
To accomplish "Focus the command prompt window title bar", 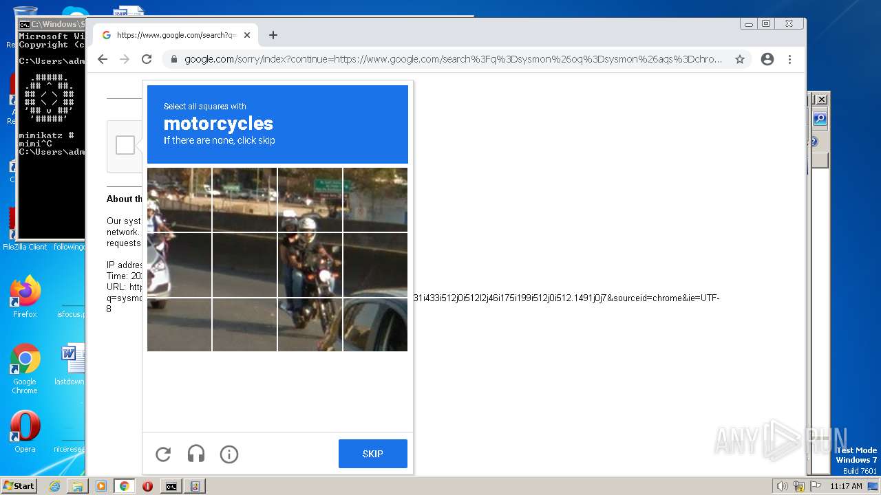I will coord(52,24).
